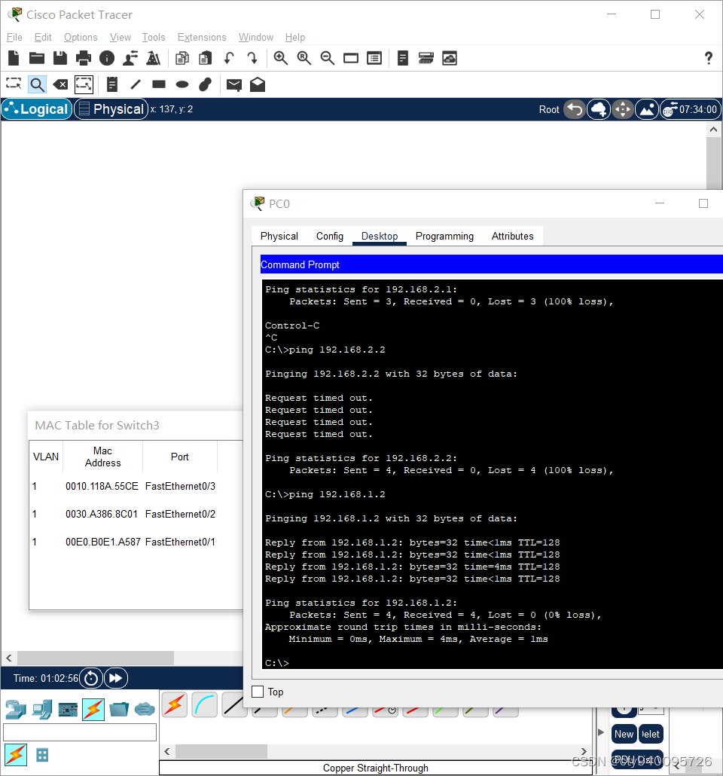
Task: Fast forward time button
Action: pos(116,678)
